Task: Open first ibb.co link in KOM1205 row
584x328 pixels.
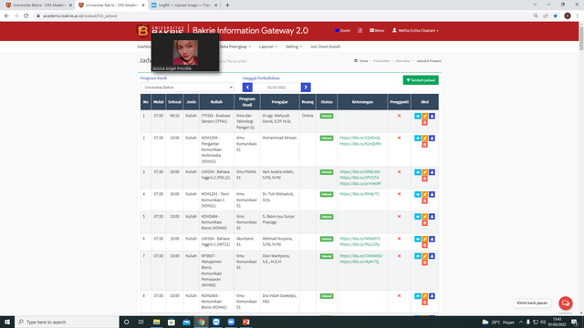Action: point(360,138)
